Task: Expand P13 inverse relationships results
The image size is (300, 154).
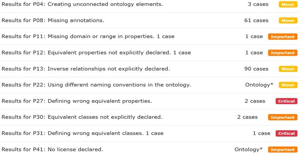Action: [x=86, y=69]
